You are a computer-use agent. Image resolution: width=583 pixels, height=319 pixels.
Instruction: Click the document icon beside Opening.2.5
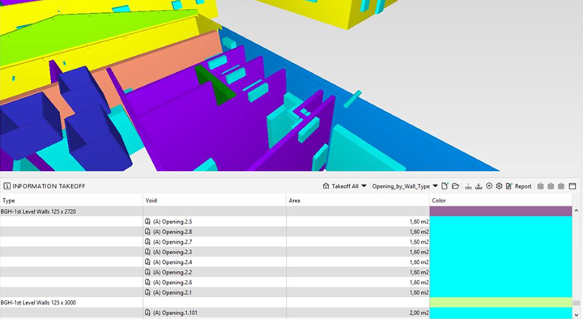(147, 221)
